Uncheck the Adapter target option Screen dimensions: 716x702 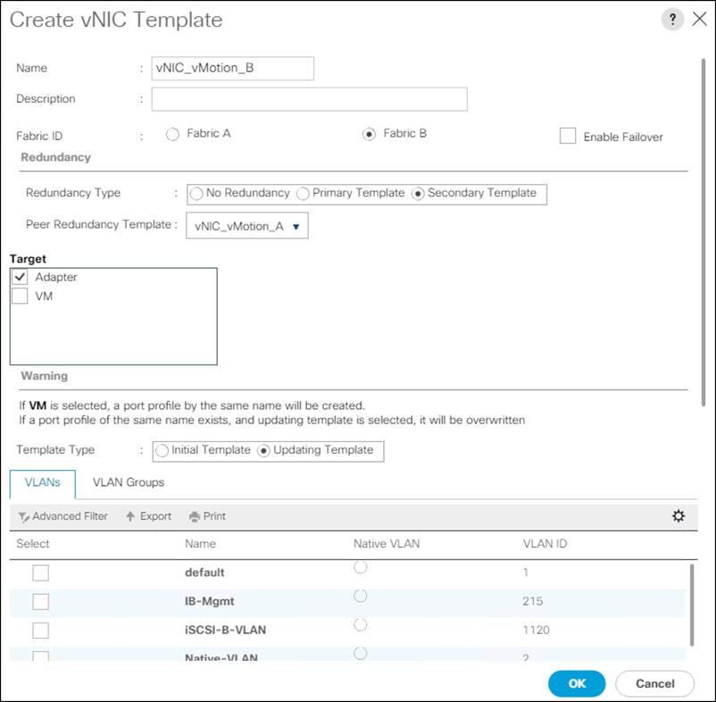(x=20, y=277)
